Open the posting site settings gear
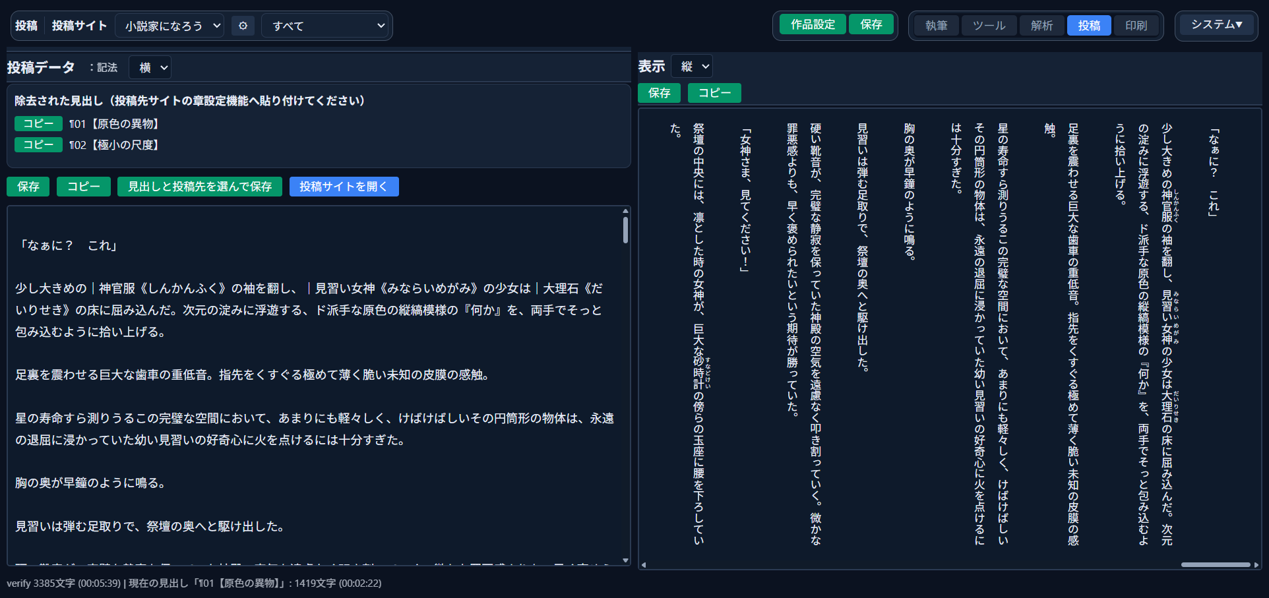Image resolution: width=1269 pixels, height=598 pixels. click(x=243, y=26)
